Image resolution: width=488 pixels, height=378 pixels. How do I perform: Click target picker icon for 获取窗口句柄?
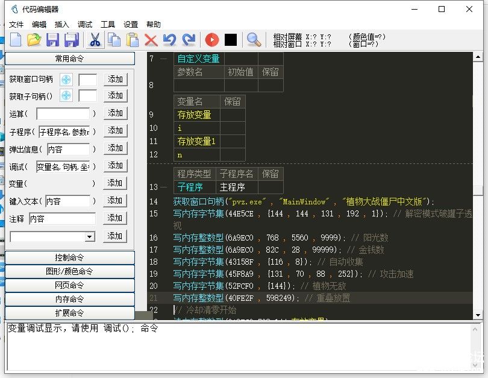(66, 80)
